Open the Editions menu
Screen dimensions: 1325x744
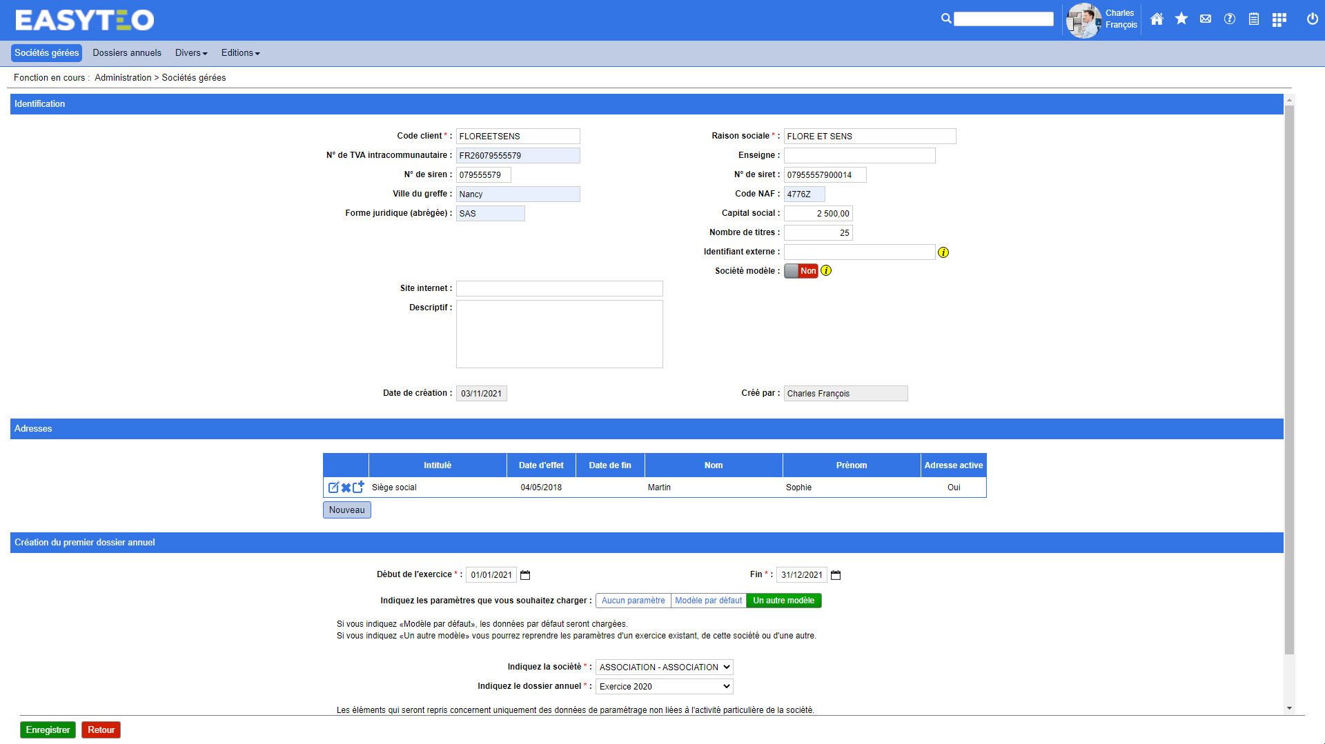240,53
